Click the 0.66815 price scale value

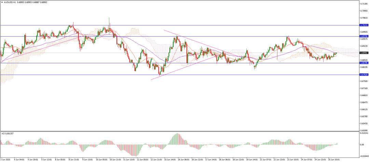364,95
